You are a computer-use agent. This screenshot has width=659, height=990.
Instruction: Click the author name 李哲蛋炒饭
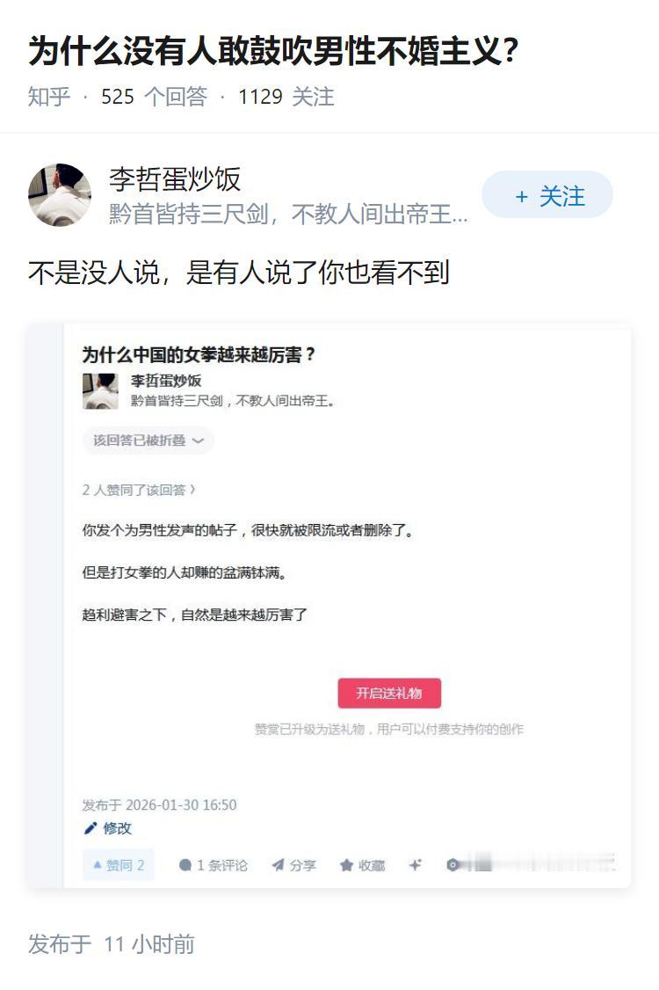(x=175, y=178)
